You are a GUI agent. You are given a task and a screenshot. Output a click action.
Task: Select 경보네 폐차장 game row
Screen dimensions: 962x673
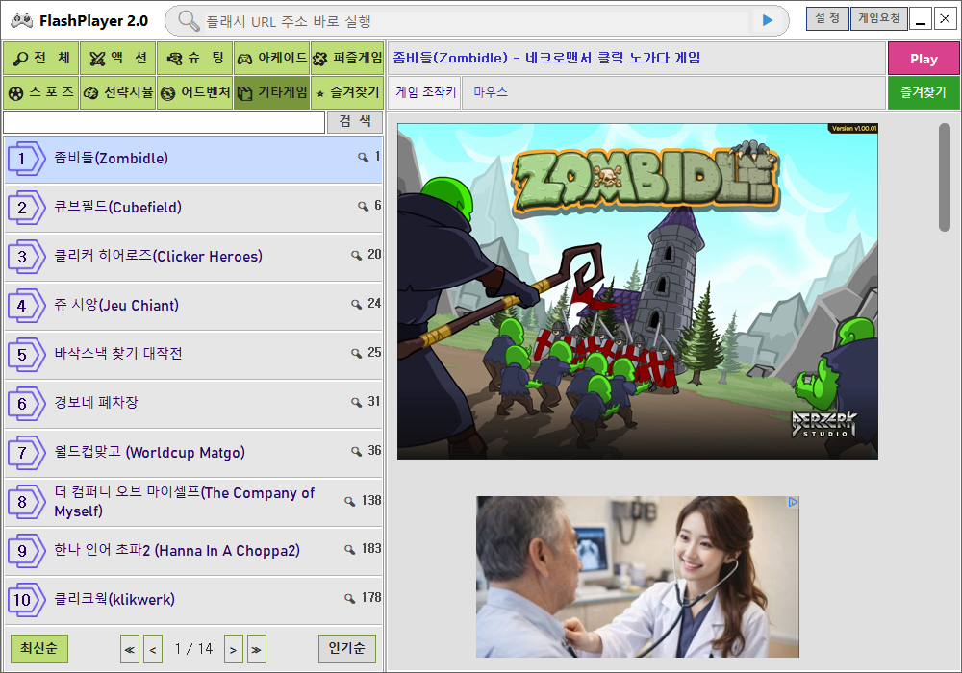pos(193,404)
